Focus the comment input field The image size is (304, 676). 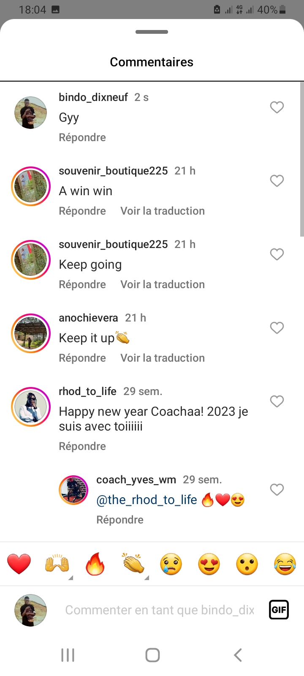[x=160, y=610]
